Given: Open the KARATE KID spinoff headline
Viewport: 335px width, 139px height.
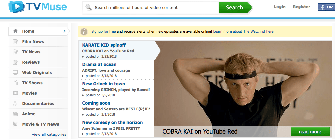Looking at the screenshot, I should pyautogui.click(x=104, y=45).
